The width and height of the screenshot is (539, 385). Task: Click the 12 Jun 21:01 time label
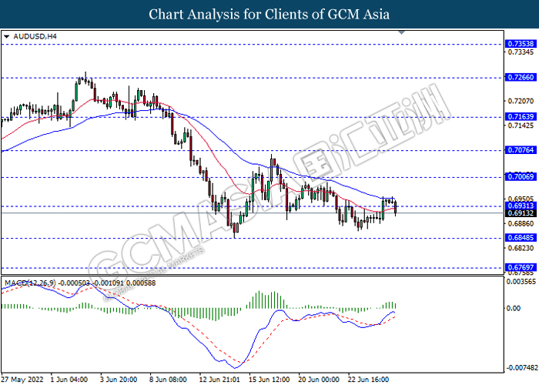(x=219, y=380)
